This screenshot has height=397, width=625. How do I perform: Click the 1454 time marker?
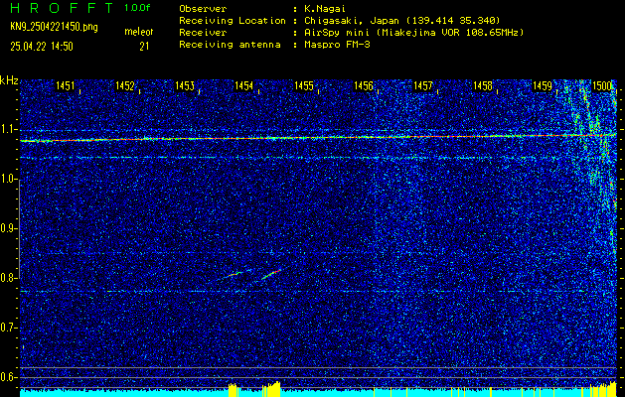(244, 85)
